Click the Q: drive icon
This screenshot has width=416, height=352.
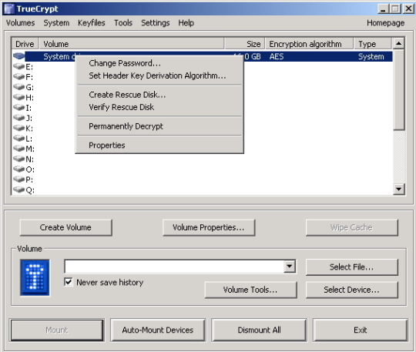(x=18, y=189)
